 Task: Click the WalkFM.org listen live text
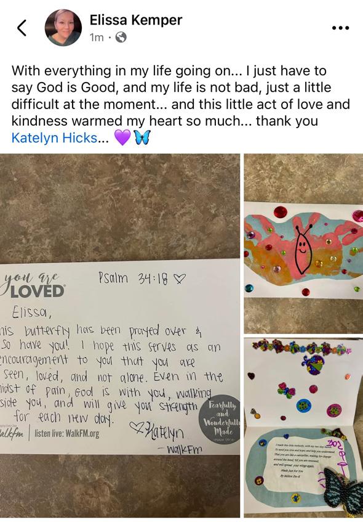point(67,433)
